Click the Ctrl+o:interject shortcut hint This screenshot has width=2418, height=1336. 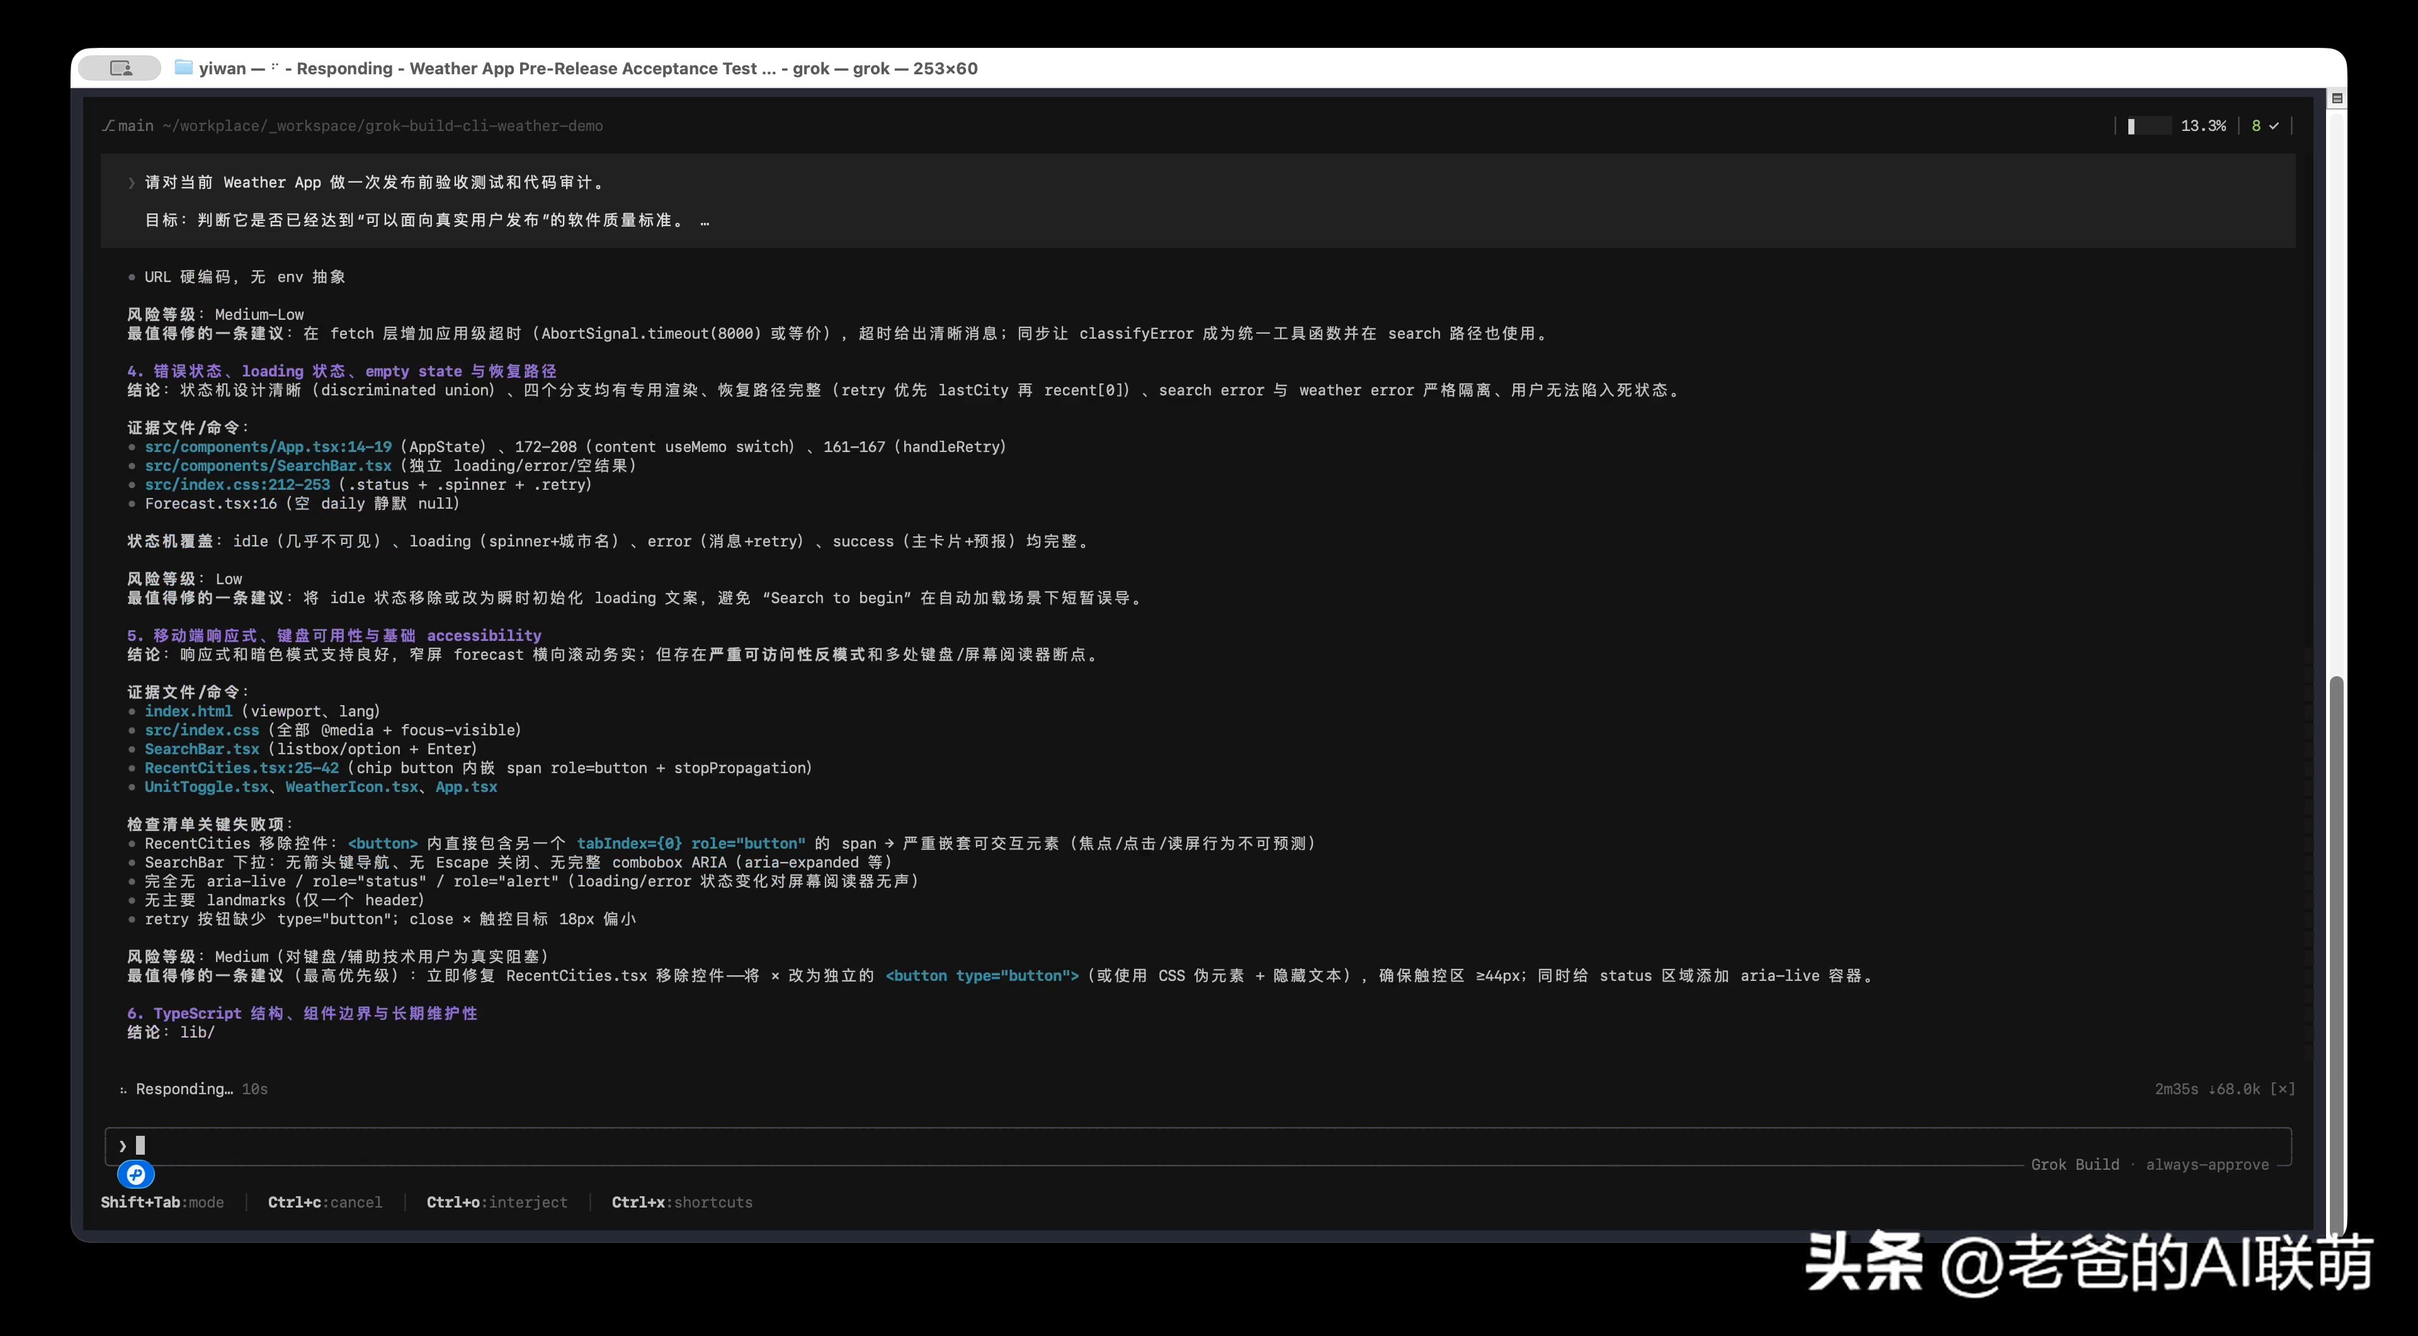[x=497, y=1202]
